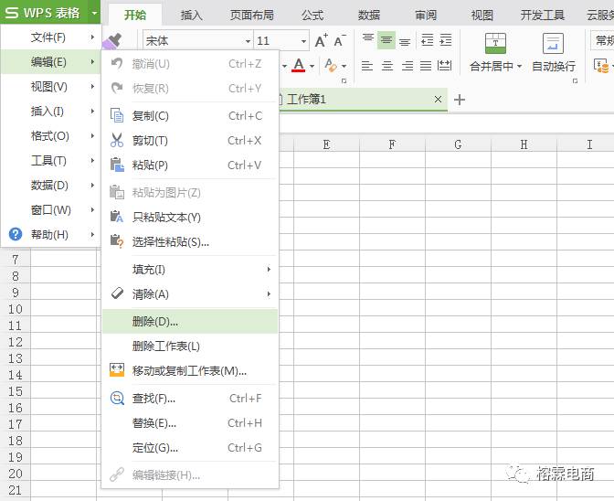Open clear formatting dropdown arrow
614x501 pixels.
click(344, 66)
